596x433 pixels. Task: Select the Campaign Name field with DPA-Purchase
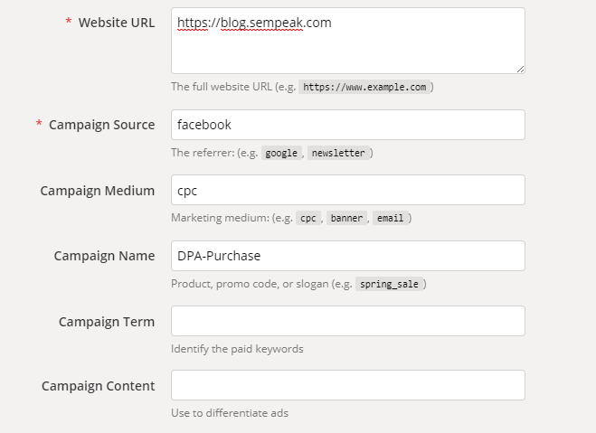(347, 256)
